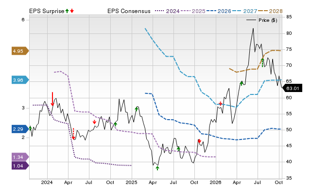Select the dark blue 2.29 value tag

(20, 129)
